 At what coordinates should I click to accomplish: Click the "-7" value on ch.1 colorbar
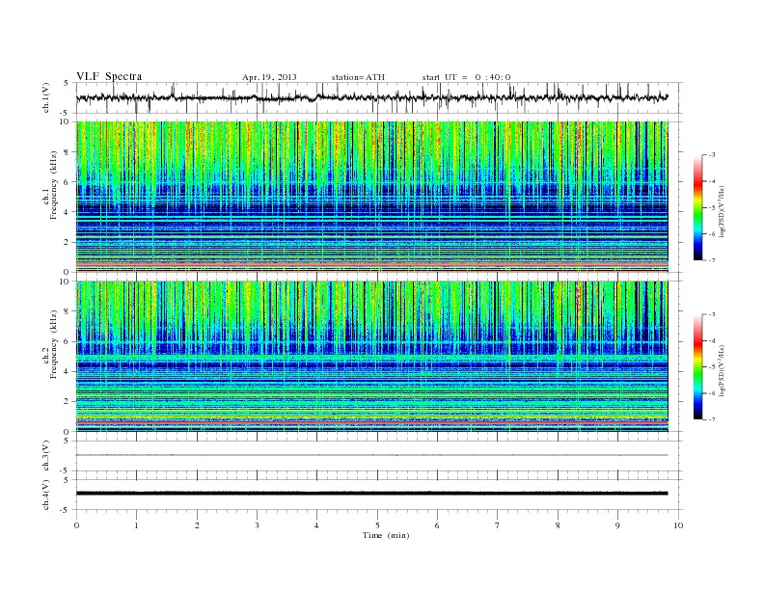tap(712, 260)
